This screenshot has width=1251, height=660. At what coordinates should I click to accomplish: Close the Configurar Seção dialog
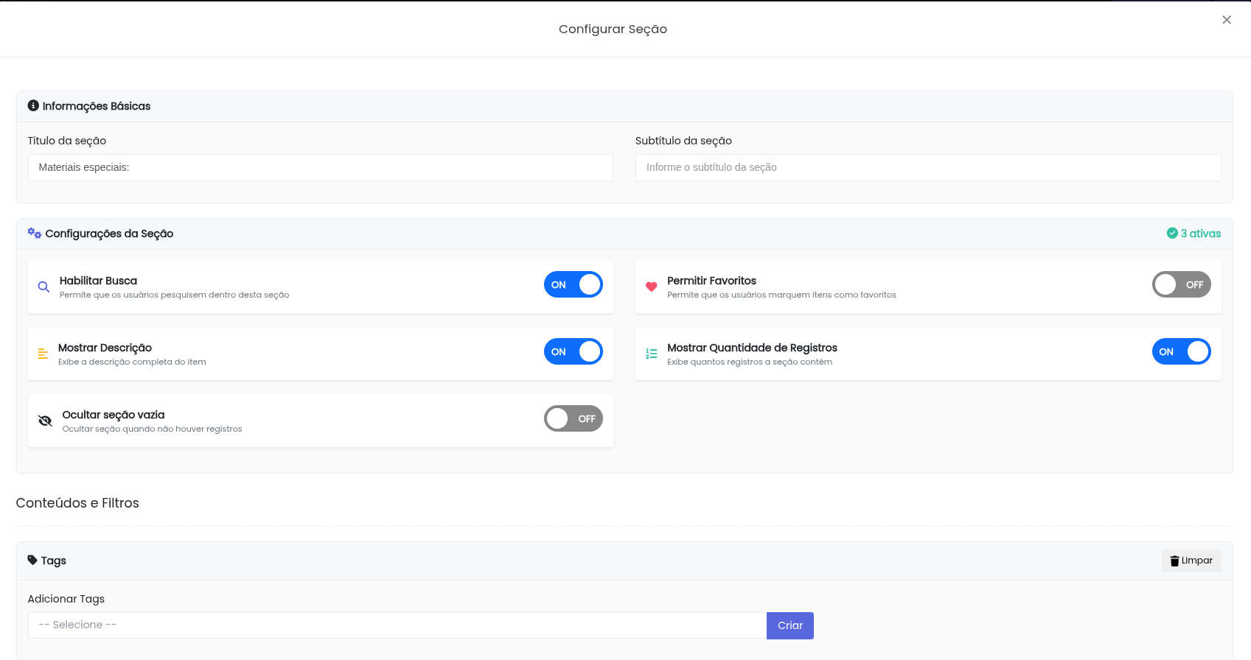click(1227, 20)
